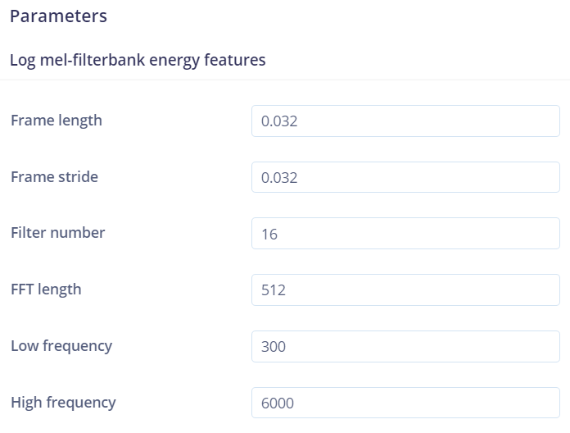The width and height of the screenshot is (570, 433).
Task: Click the 0.032 value beside Frame stride
Action: click(279, 178)
